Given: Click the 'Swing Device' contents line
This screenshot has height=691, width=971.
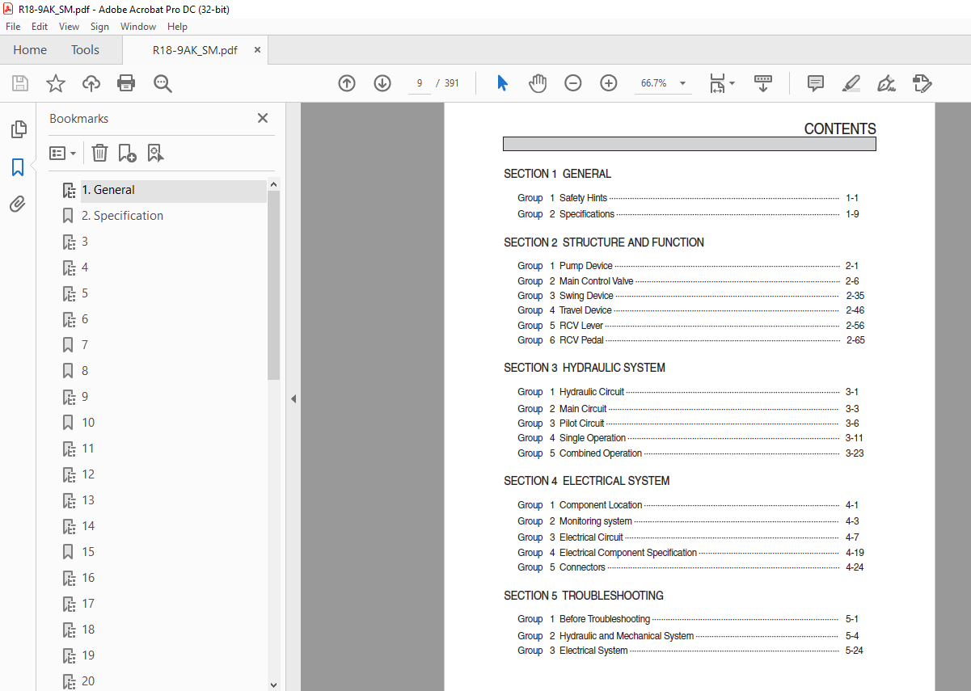Looking at the screenshot, I should coord(586,296).
